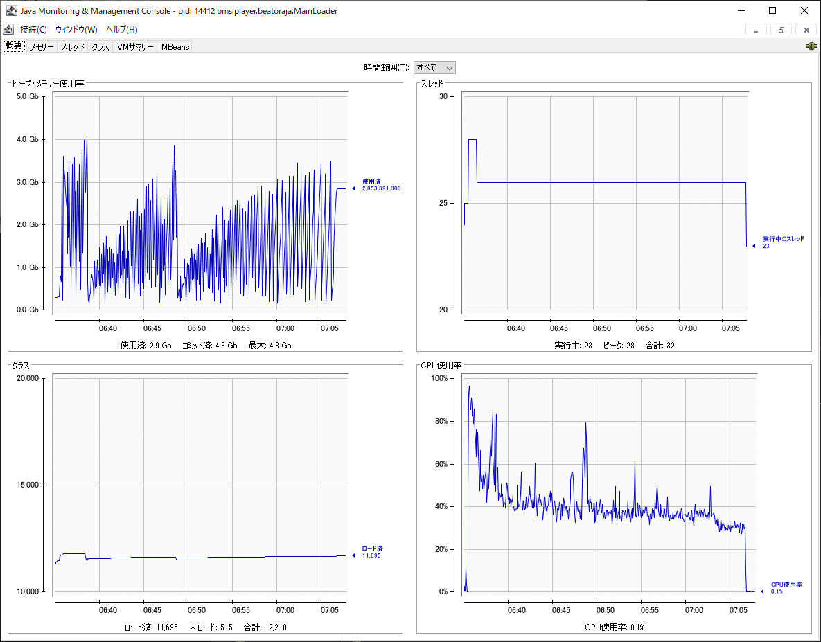Minimize the JConsole main window
The image size is (821, 642).
[741, 10]
